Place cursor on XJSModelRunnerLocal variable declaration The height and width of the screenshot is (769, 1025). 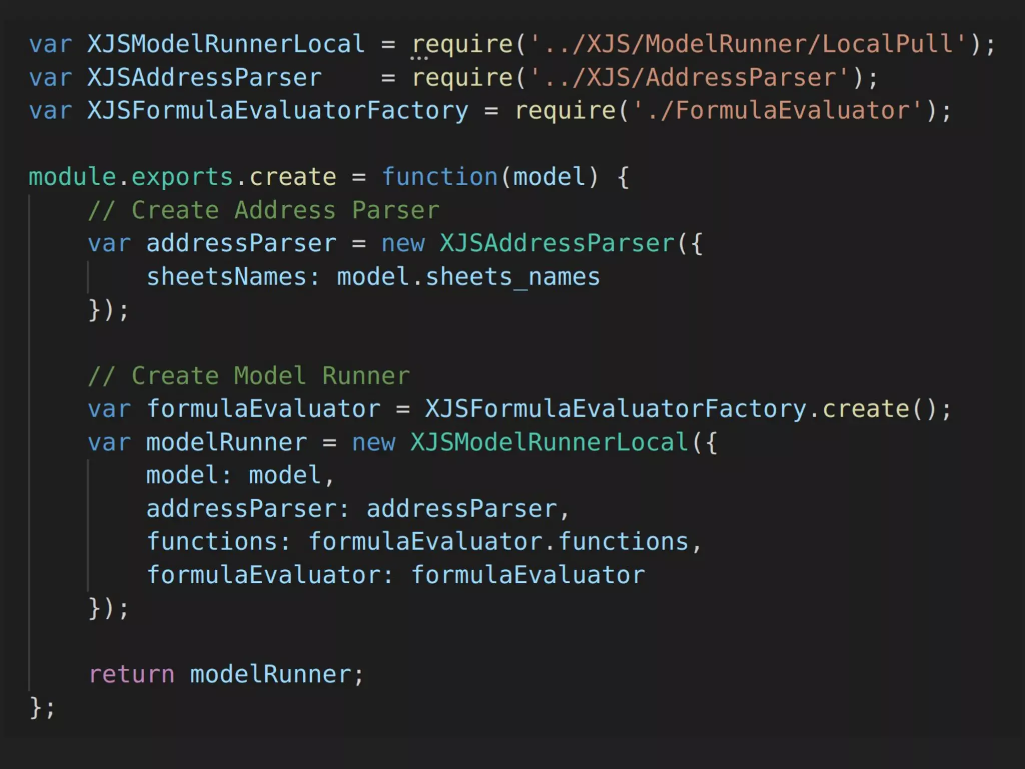(226, 44)
